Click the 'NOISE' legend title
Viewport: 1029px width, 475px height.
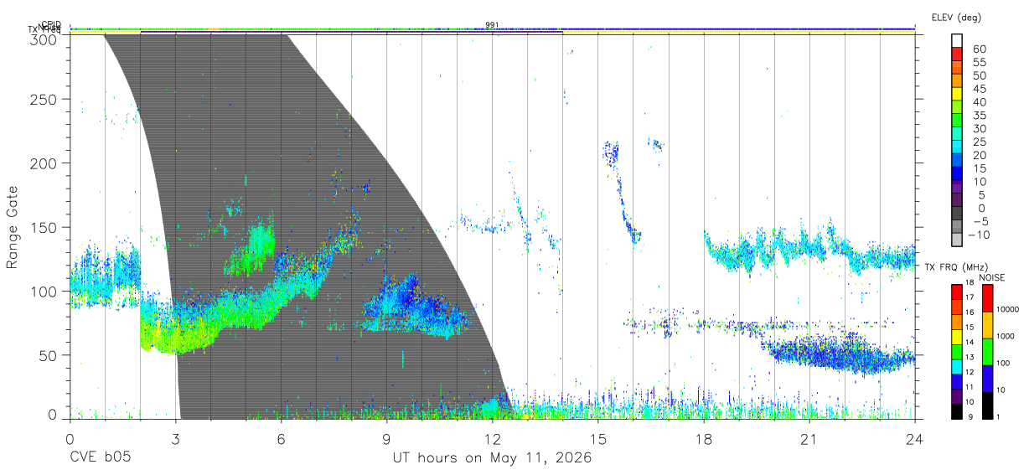pyautogui.click(x=993, y=277)
